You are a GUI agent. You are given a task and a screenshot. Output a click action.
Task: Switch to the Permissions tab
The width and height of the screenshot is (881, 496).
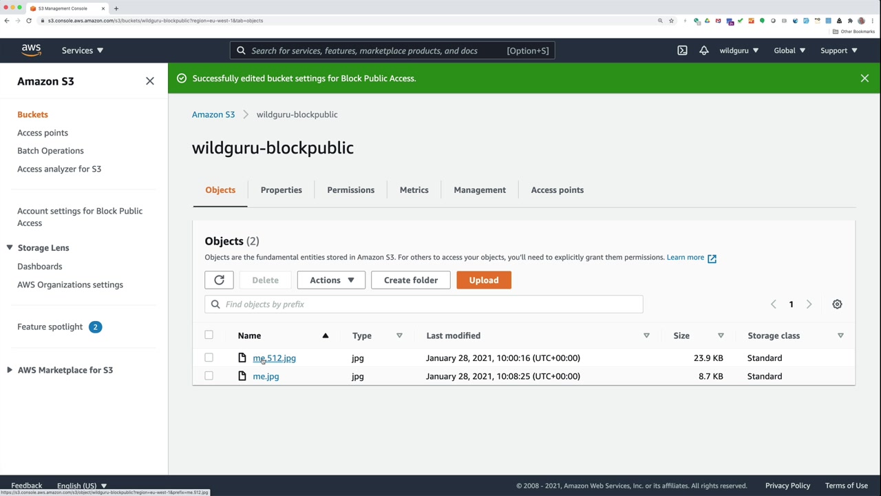point(350,190)
